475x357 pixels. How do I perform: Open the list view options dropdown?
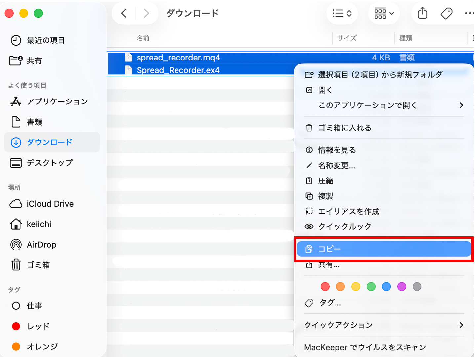[x=342, y=14]
